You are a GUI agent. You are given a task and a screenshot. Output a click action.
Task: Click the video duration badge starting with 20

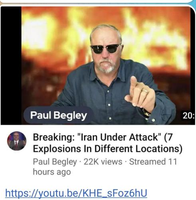(188, 116)
